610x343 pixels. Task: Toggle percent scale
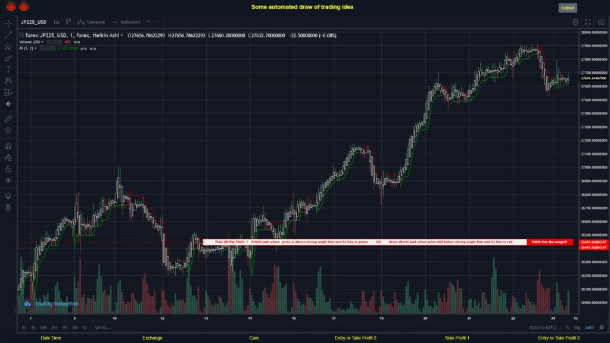coord(567,328)
